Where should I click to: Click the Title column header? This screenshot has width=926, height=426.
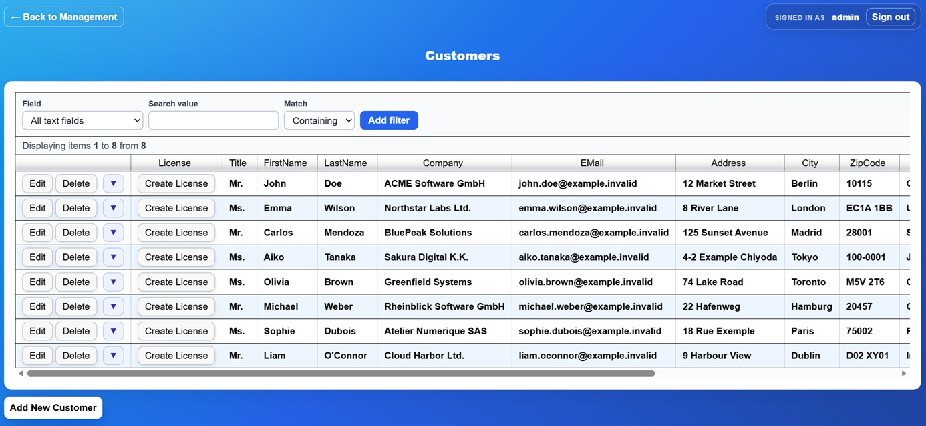coord(239,163)
